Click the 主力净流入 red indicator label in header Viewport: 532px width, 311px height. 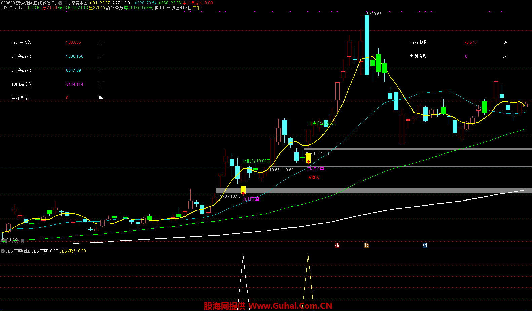point(197,3)
